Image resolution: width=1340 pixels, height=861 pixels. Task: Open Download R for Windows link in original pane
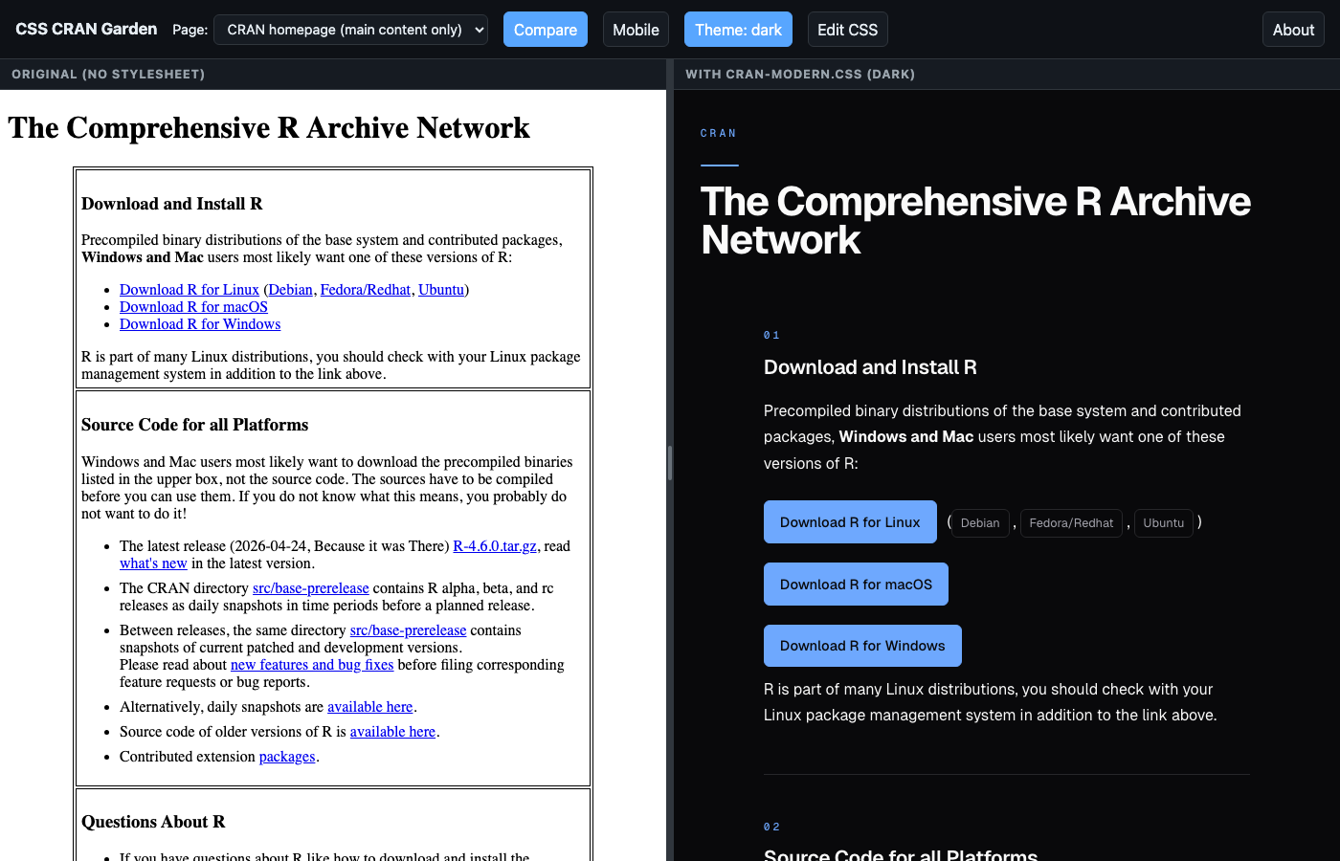click(x=200, y=324)
